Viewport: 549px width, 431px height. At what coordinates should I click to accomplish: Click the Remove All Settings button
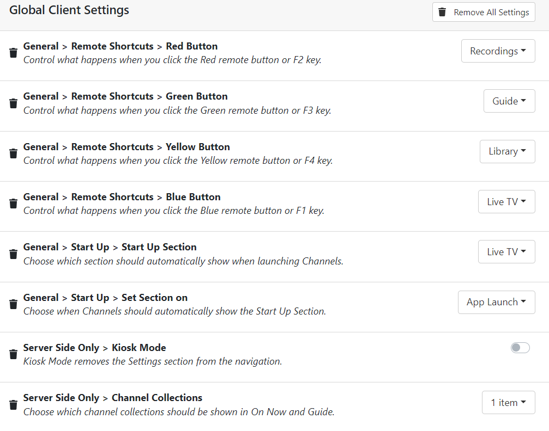click(x=484, y=12)
